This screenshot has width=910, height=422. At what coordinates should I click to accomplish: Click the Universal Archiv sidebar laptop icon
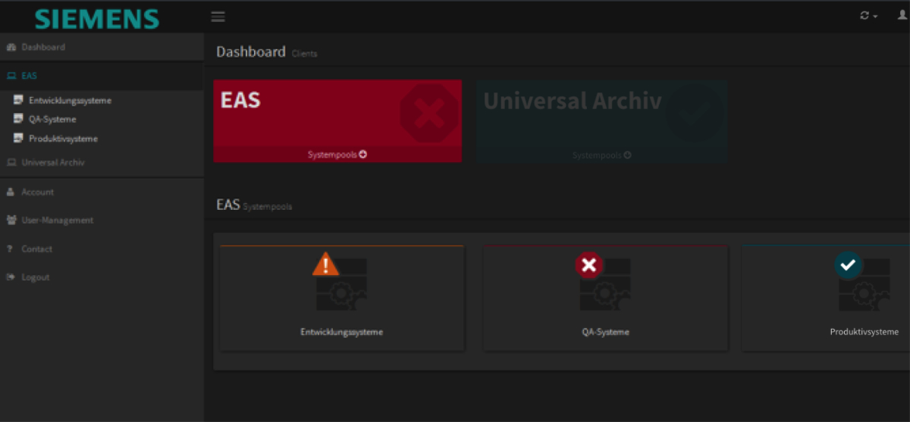pos(11,162)
